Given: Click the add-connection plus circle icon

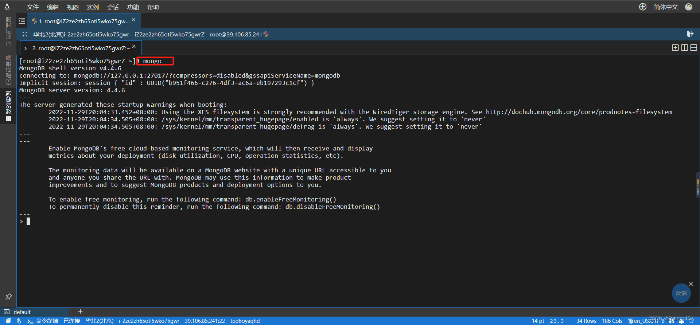Looking at the screenshot, I should pyautogui.click(x=643, y=7).
